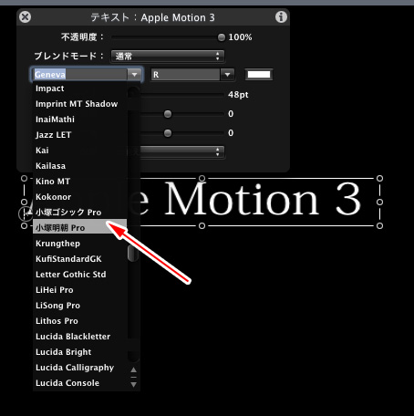Viewport: 414px width, 416px height.
Task: Choose KufiStandardGK font
Action: (80, 259)
